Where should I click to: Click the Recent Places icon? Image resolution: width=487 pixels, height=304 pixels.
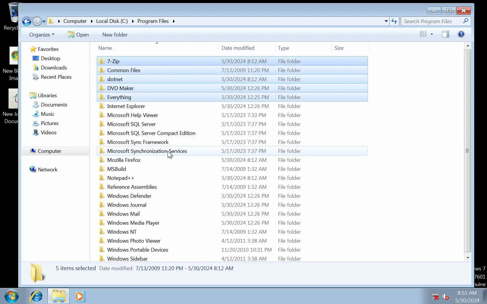(36, 77)
